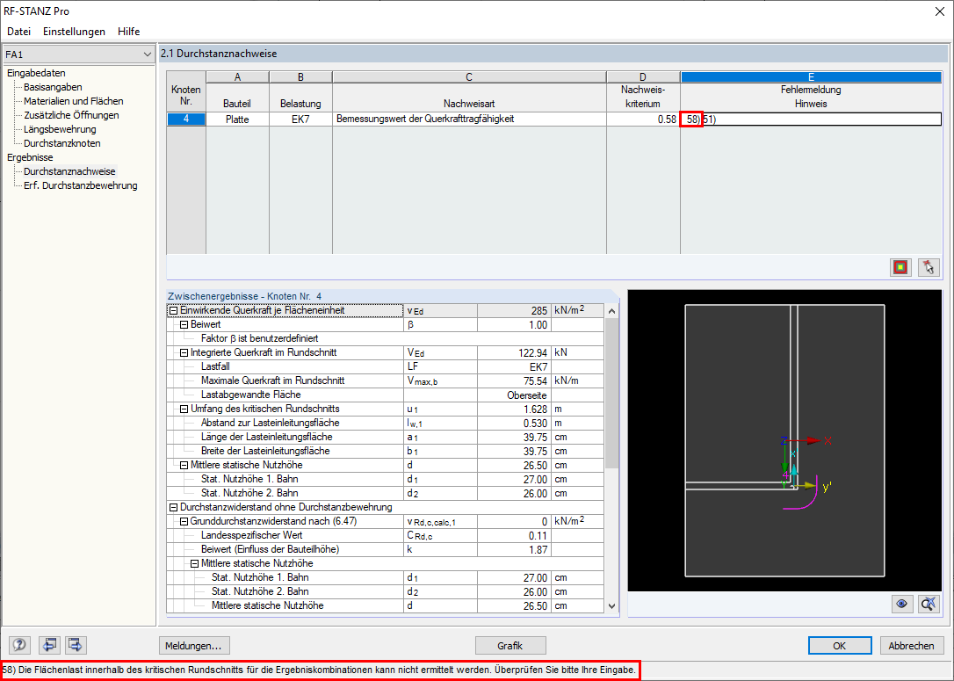The width and height of the screenshot is (954, 681).
Task: Collapse the Einwirkende Querkraft je Flächeneinheit row
Action: point(175,310)
